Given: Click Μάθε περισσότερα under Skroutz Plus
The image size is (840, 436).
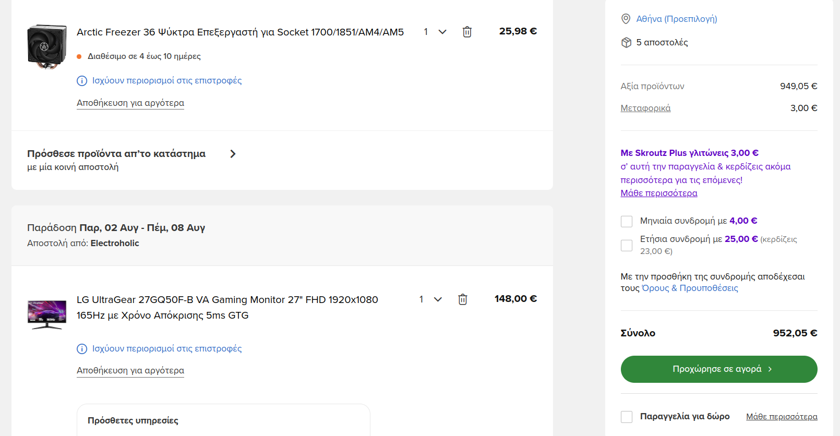Looking at the screenshot, I should 659,193.
